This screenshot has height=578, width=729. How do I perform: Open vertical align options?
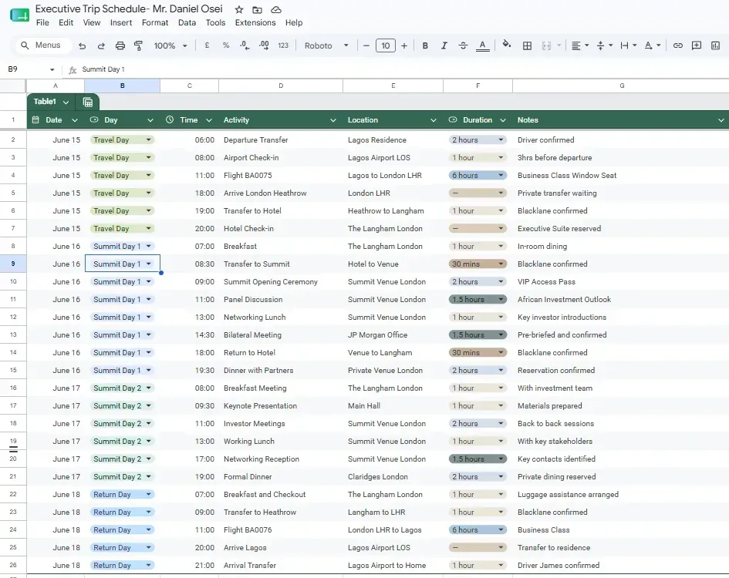pos(604,45)
